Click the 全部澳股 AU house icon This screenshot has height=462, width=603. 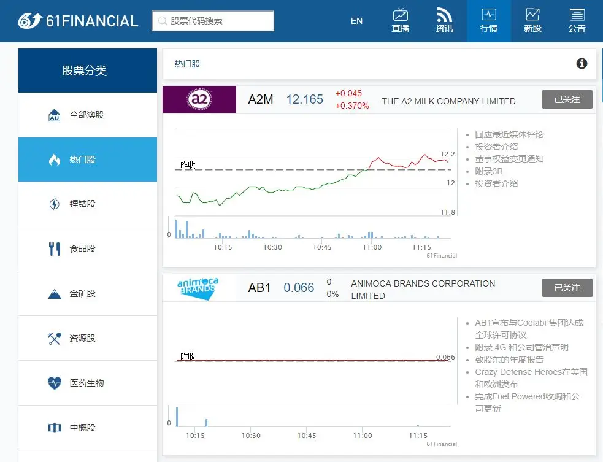tap(54, 115)
